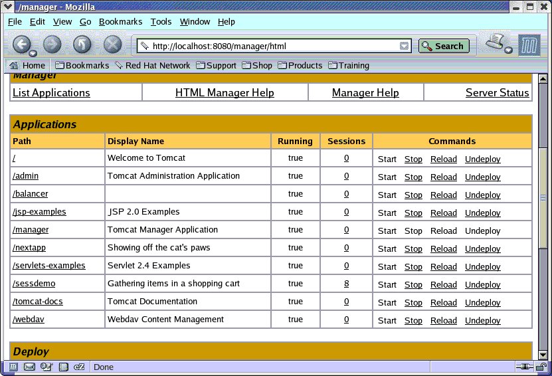Image resolution: width=552 pixels, height=376 pixels.
Task: Click the Search button
Action: tap(444, 46)
